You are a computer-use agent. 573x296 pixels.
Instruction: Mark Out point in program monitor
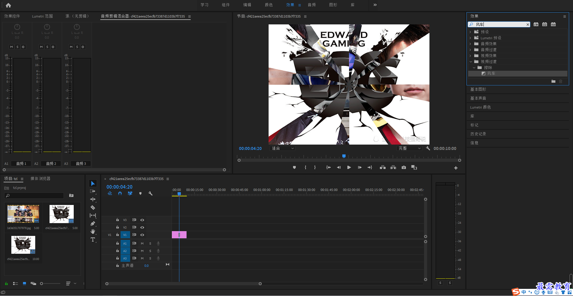tap(315, 167)
